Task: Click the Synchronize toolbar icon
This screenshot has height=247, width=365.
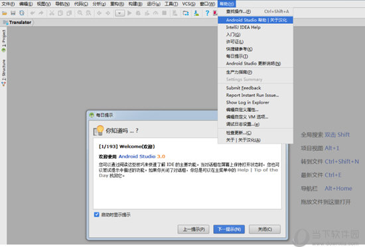Action: click(22, 13)
